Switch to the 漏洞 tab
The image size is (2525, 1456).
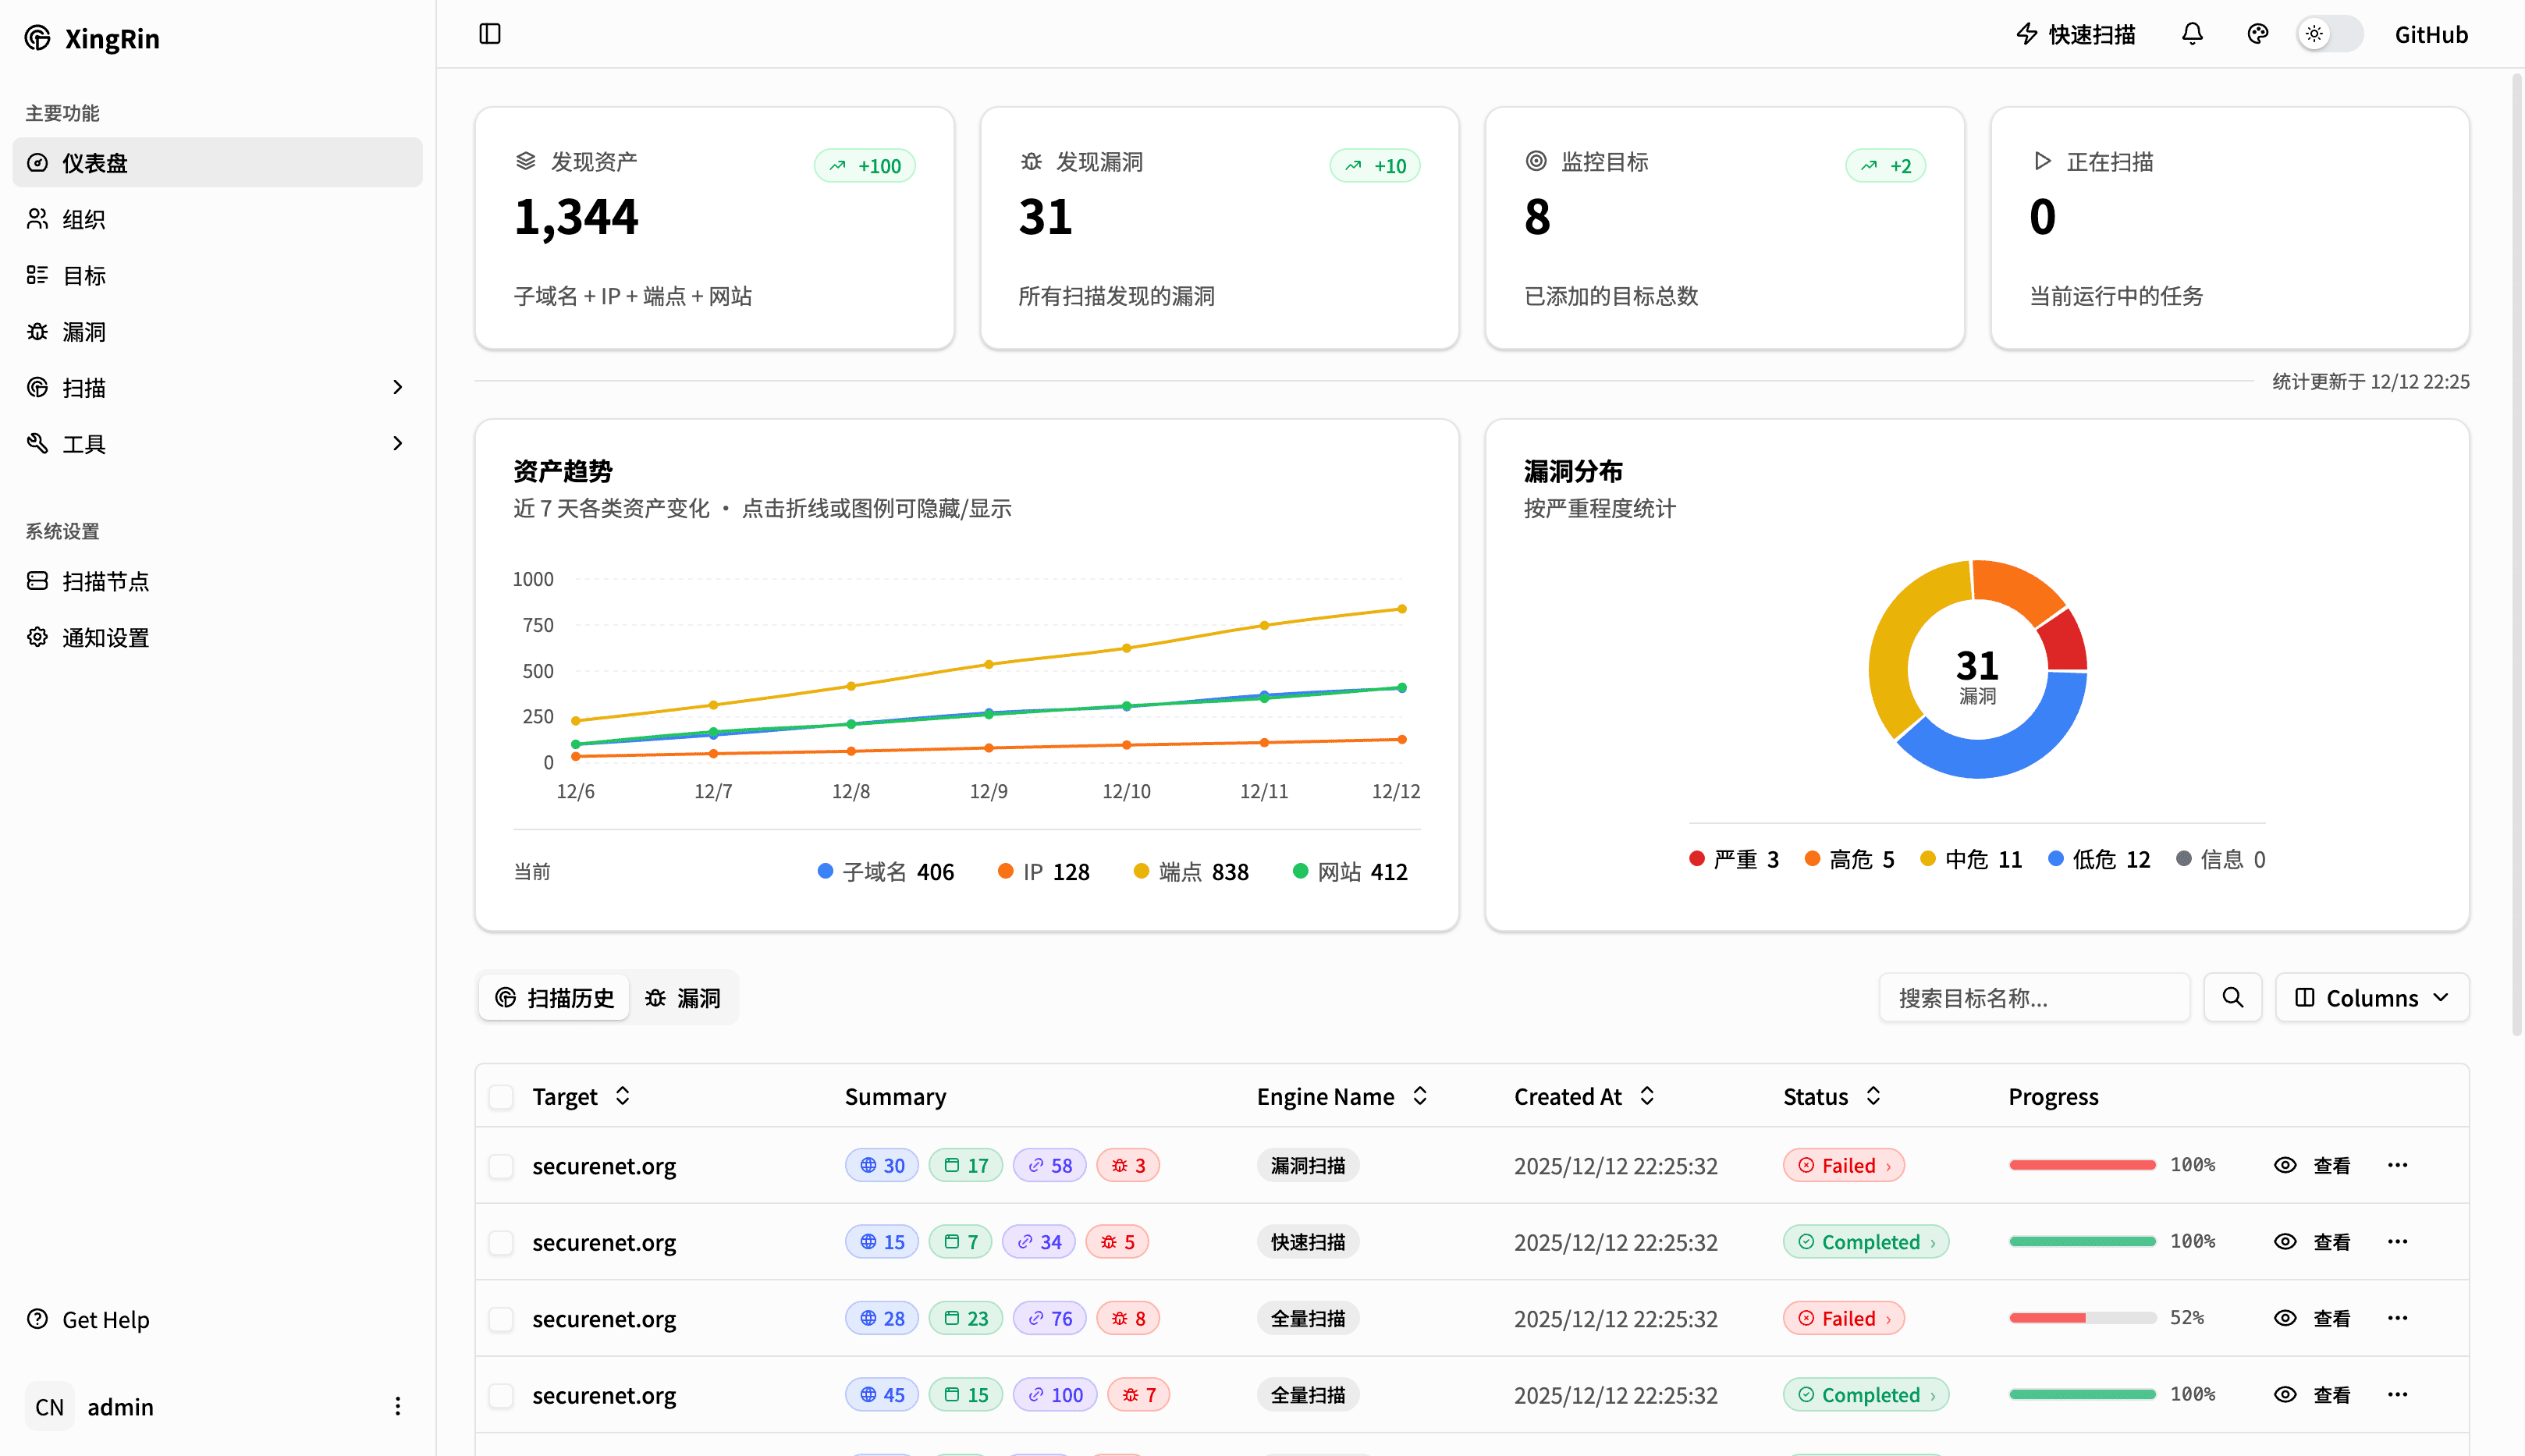pyautogui.click(x=683, y=997)
